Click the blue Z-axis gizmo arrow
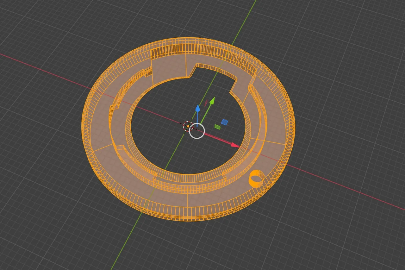The height and width of the screenshot is (270, 405). coord(197,110)
